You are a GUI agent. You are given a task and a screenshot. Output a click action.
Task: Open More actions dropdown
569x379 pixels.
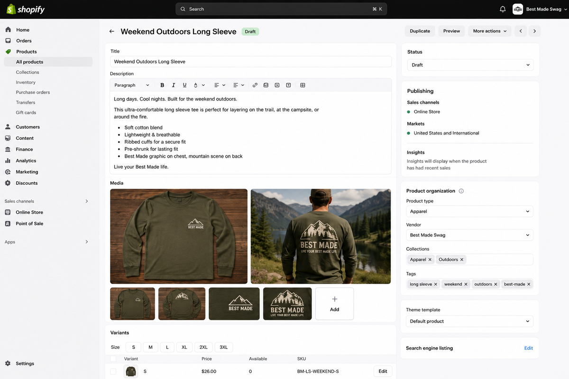point(490,31)
